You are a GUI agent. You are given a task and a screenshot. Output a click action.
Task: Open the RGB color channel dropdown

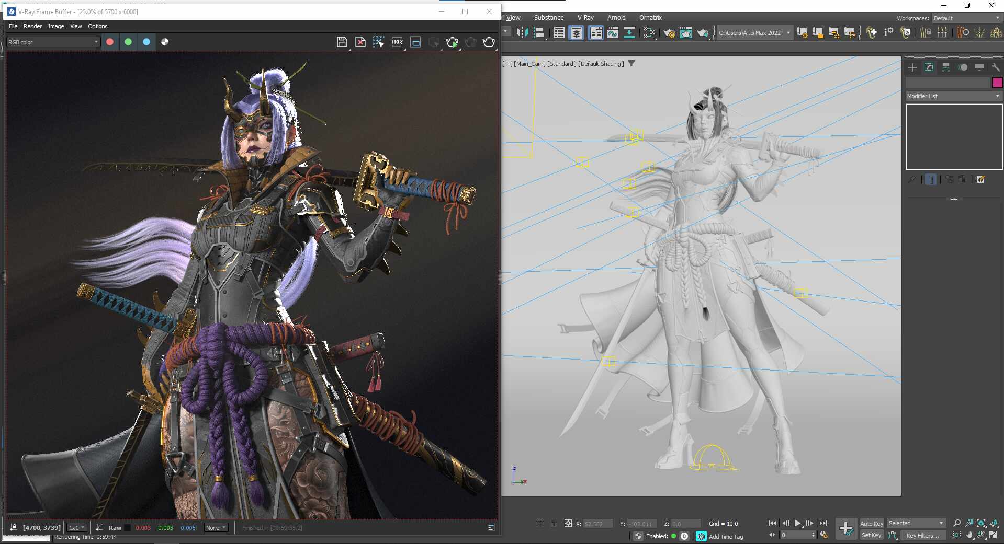pos(53,42)
